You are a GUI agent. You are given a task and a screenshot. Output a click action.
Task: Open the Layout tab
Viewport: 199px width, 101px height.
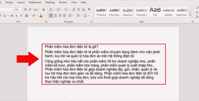[x=21, y=2]
